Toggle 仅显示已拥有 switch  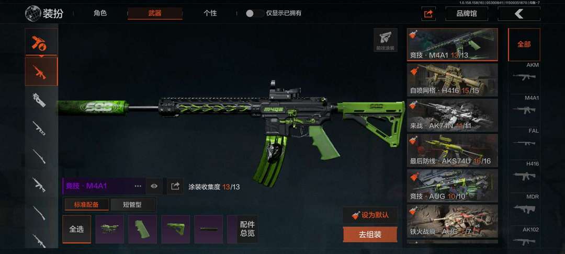(x=254, y=13)
